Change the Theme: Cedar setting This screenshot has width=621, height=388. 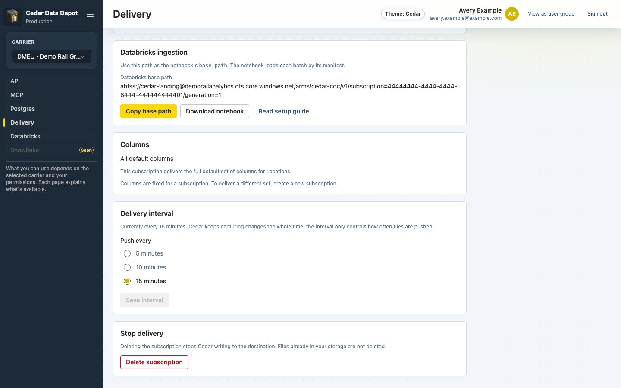[403, 14]
